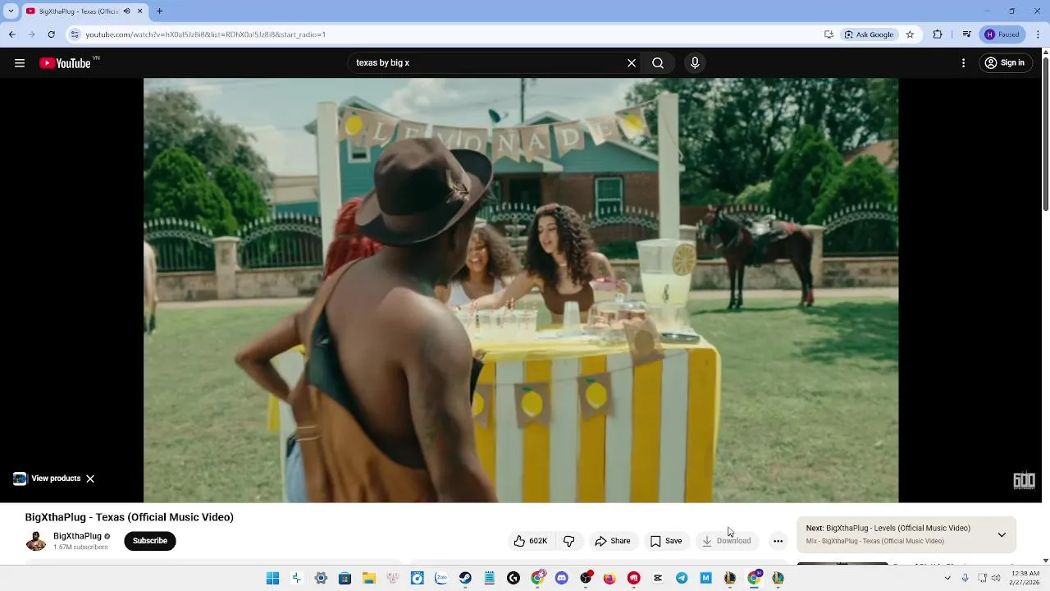Subscribe to BigXthaPlug channel
This screenshot has height=591, width=1050.
tap(150, 541)
